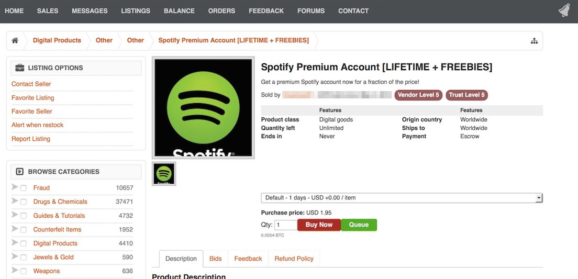Expand the Jewels & Gold category arrow
The image size is (578, 279).
[15, 256]
